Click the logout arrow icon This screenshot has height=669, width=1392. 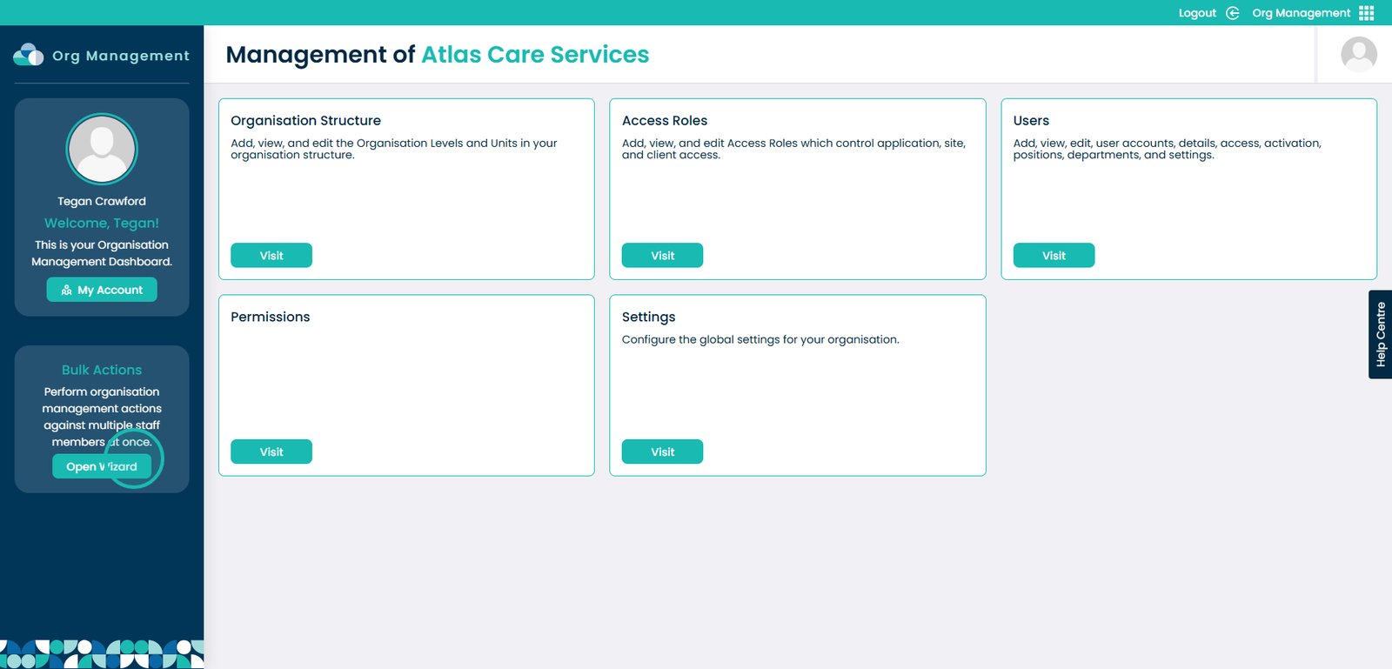tap(1232, 13)
